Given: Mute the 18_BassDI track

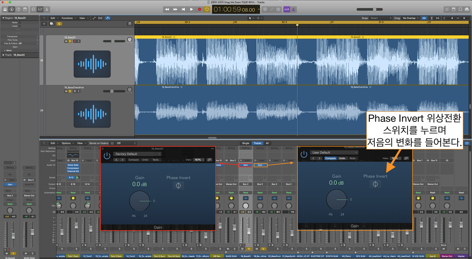Looking at the screenshot, I should point(66,41).
